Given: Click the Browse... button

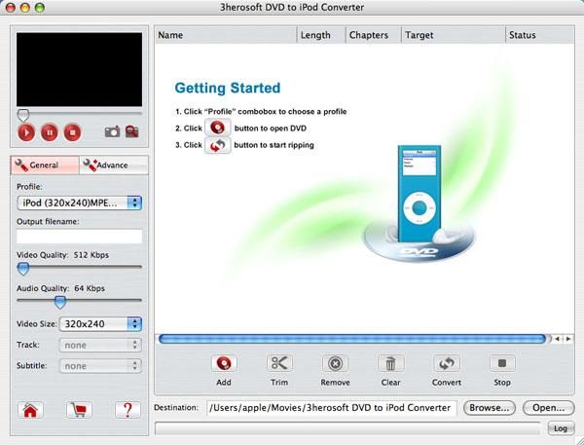Looking at the screenshot, I should coord(490,408).
